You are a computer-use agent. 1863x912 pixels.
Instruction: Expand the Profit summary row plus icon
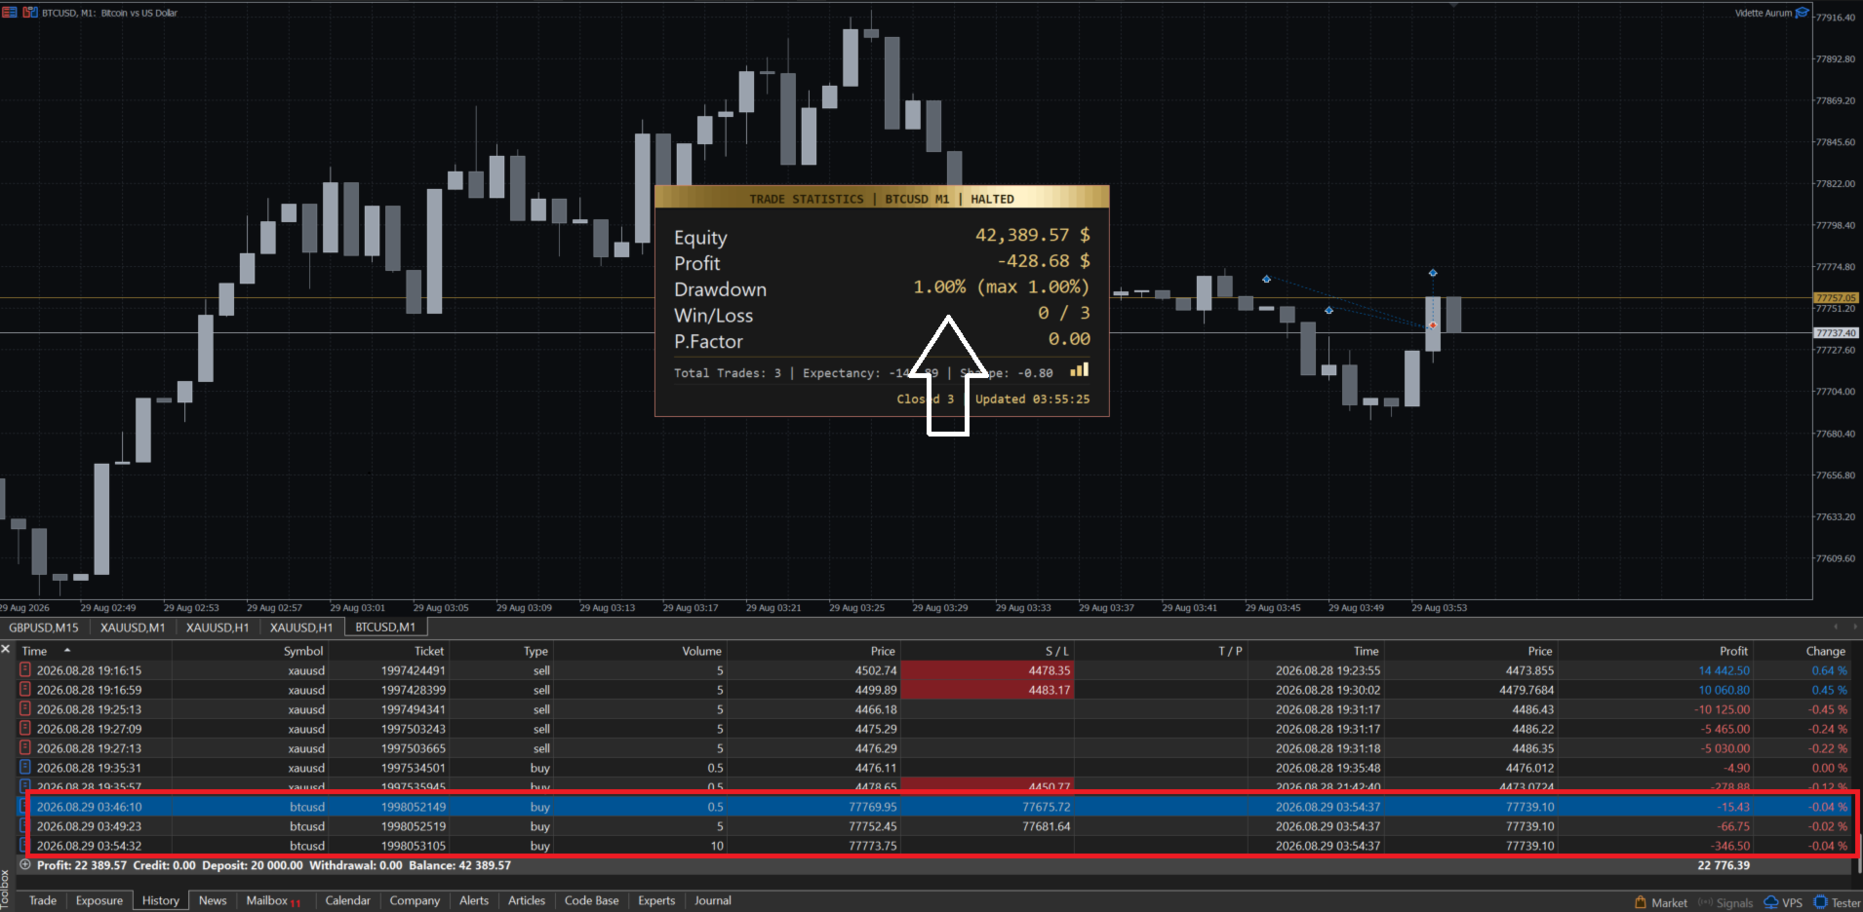click(25, 865)
